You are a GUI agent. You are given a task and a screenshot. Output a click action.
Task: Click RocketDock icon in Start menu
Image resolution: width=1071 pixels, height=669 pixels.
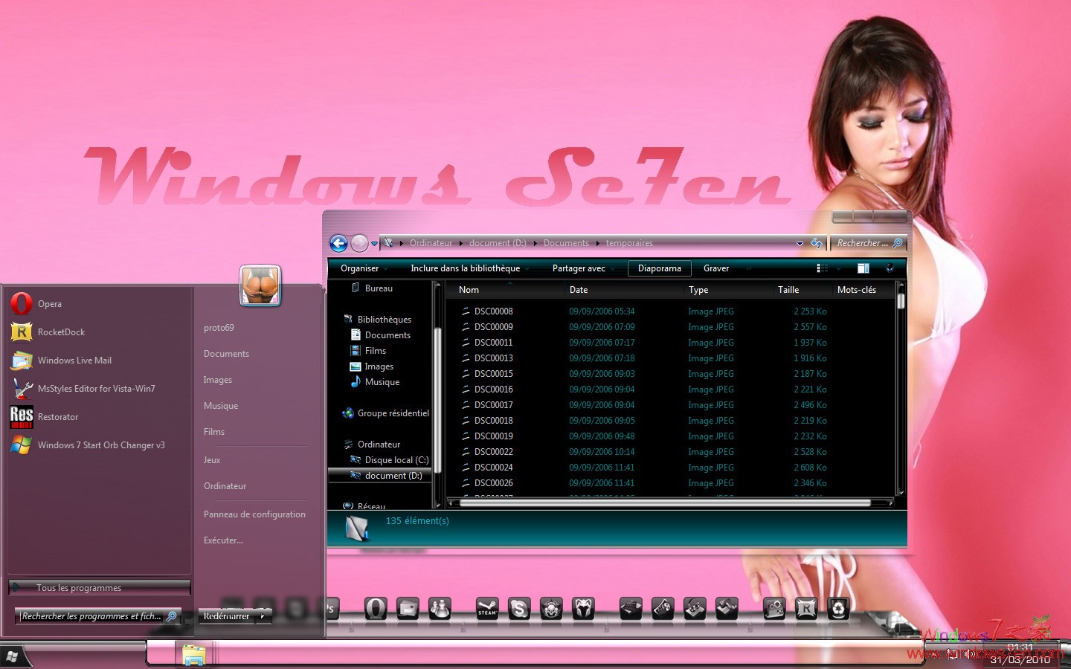point(21,332)
